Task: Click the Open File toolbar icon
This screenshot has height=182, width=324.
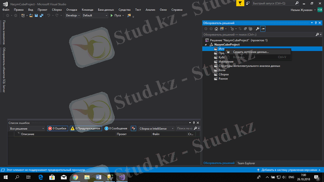Action: pyautogui.click(x=31, y=15)
